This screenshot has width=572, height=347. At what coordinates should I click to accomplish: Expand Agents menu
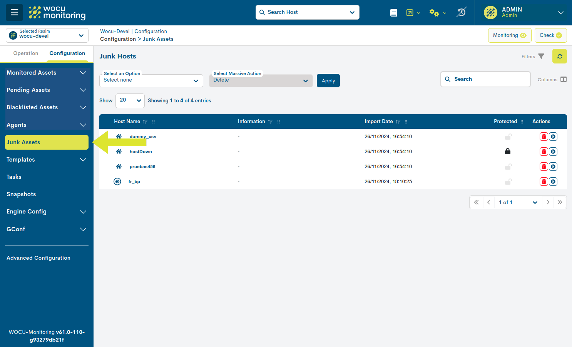(x=47, y=125)
